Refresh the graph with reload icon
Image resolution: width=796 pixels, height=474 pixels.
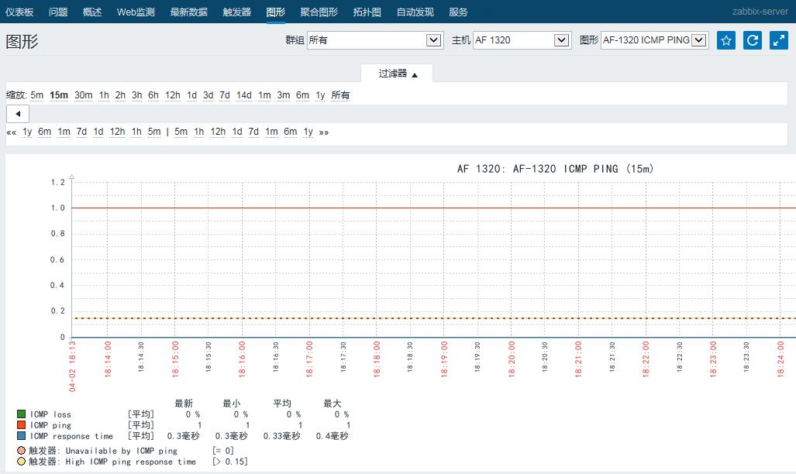pyautogui.click(x=753, y=40)
